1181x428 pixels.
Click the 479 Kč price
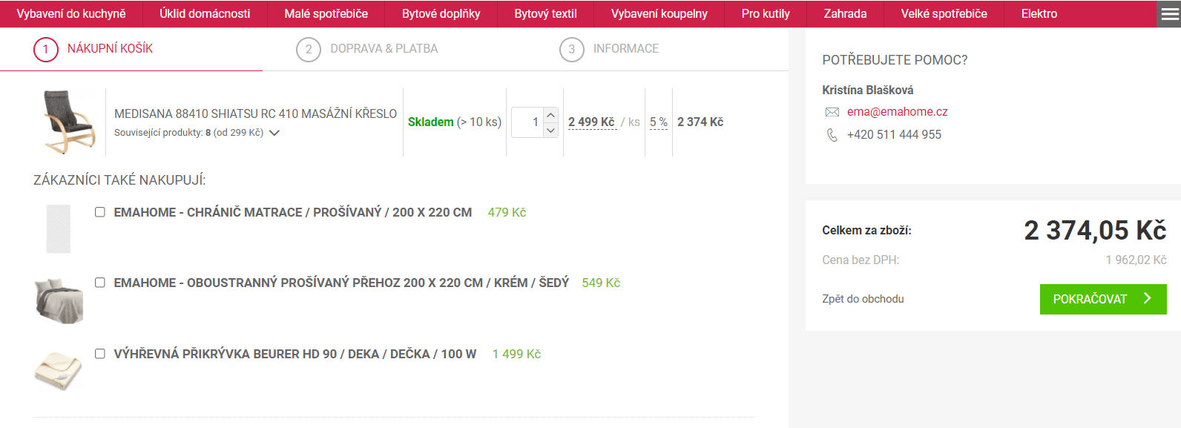pos(507,212)
